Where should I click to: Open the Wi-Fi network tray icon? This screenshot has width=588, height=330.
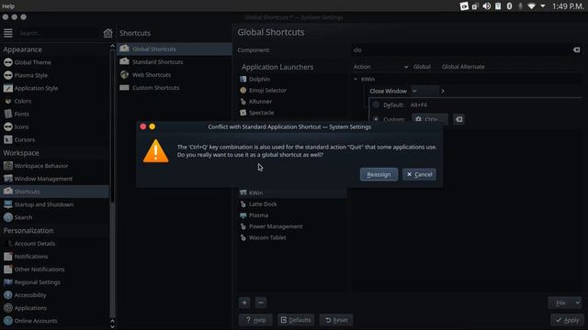pos(531,6)
